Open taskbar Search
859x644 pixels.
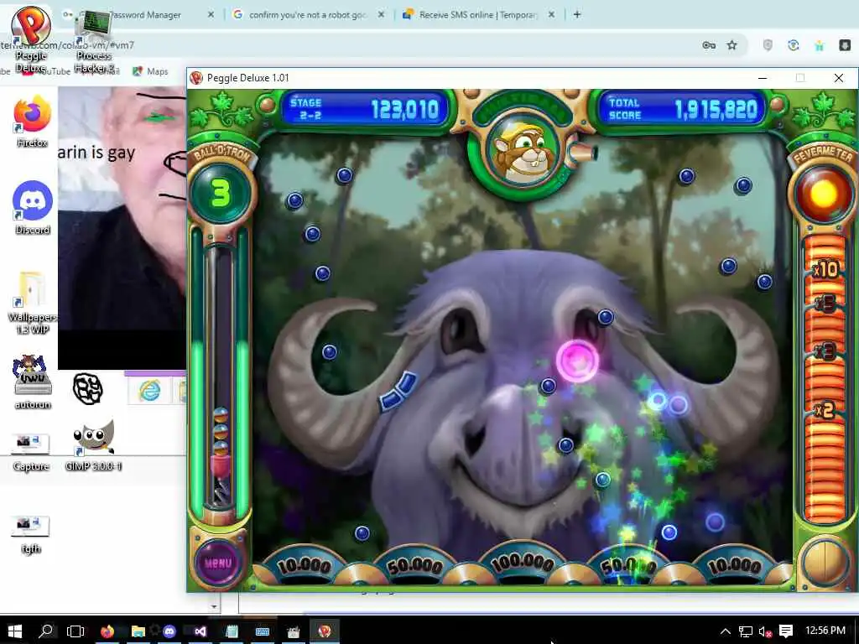coord(46,631)
